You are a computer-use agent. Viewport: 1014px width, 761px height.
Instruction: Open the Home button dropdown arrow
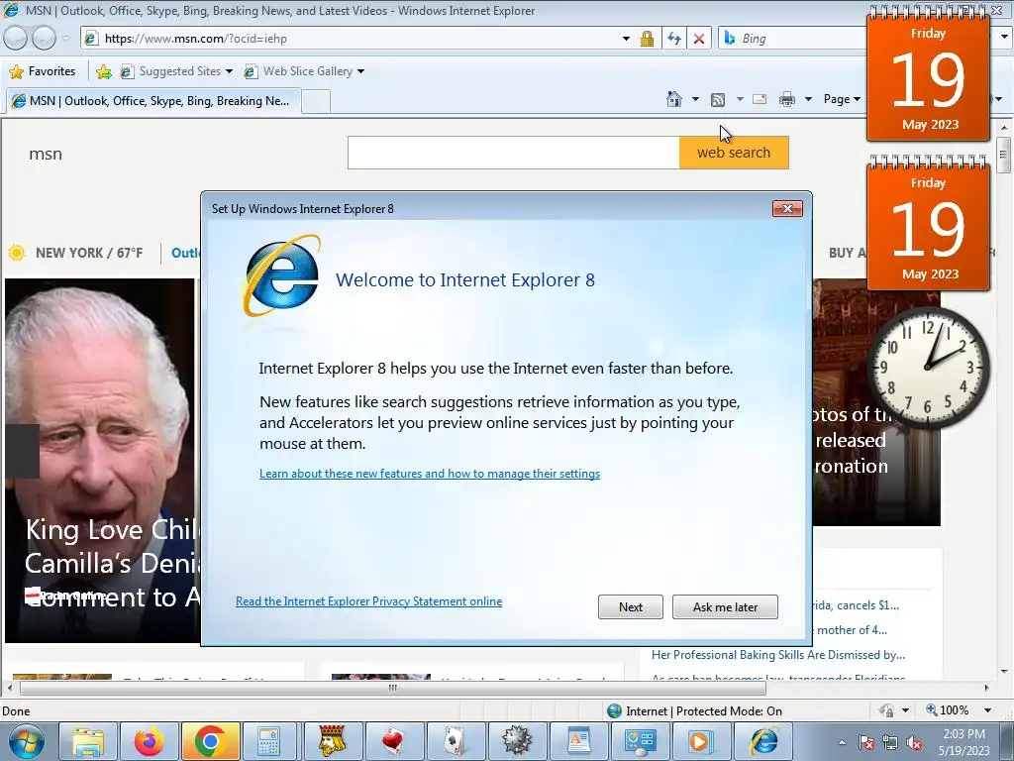click(x=695, y=100)
